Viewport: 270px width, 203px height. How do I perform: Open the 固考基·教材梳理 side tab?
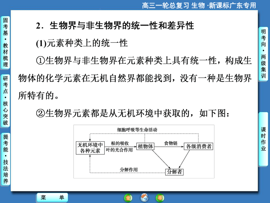tap(5, 42)
